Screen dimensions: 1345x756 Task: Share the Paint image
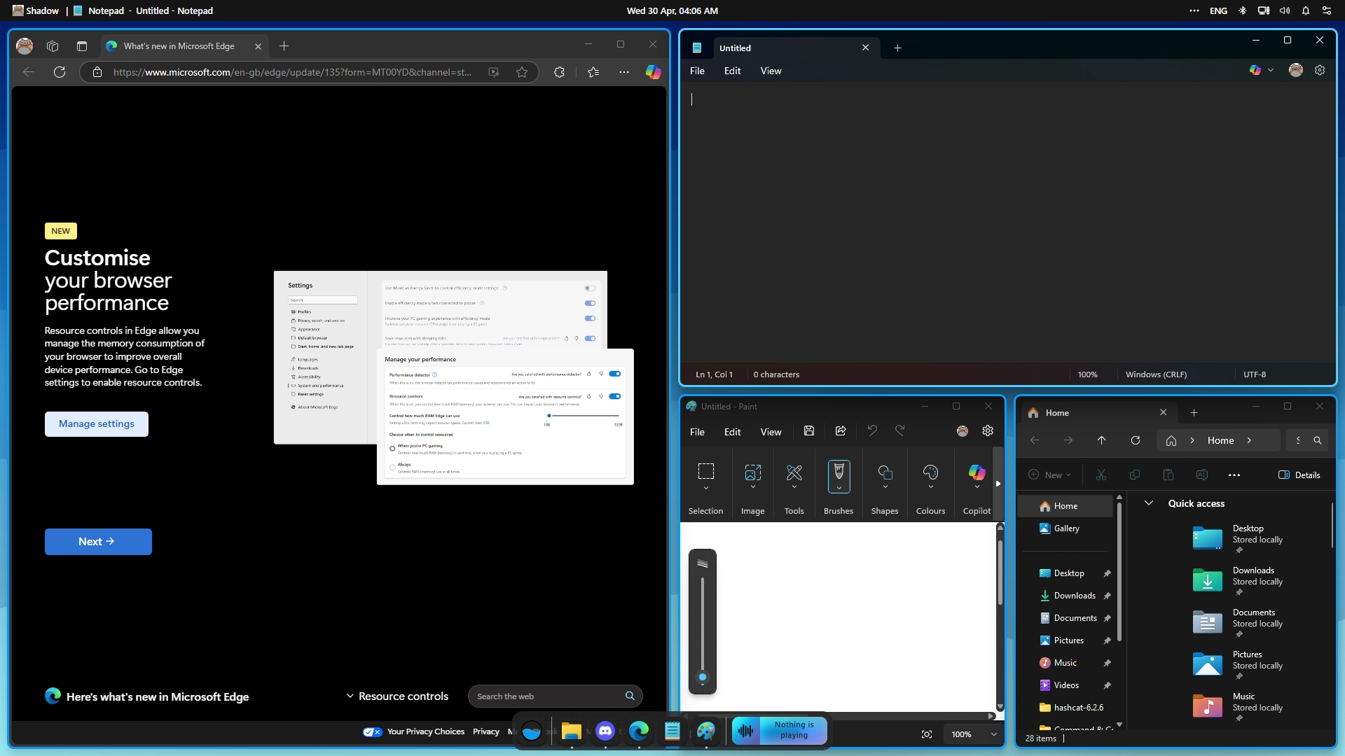(841, 431)
